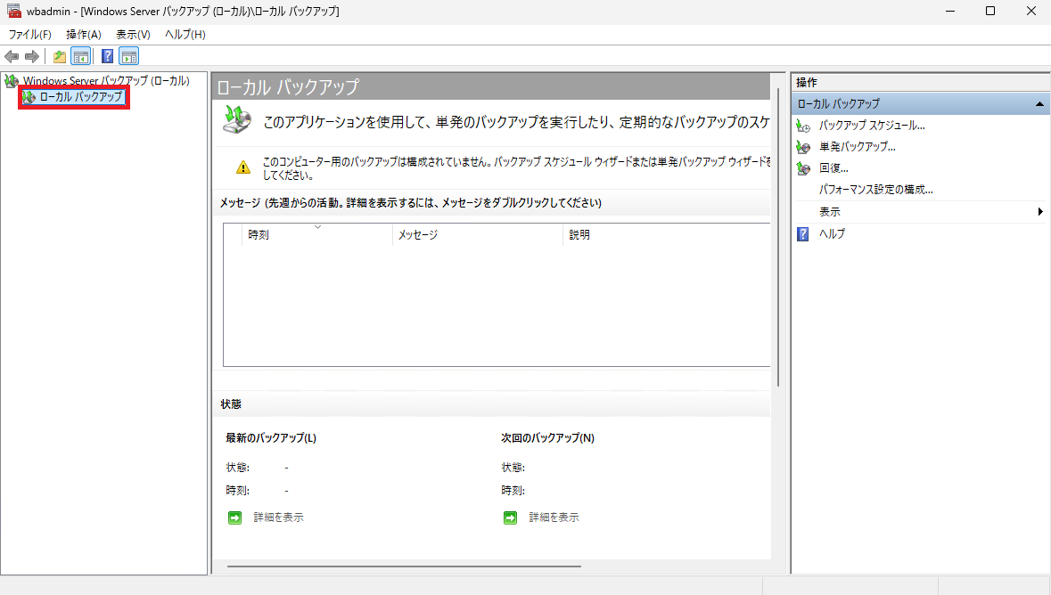Sort by the 時刻 column header
The image size is (1051, 595).
click(317, 235)
